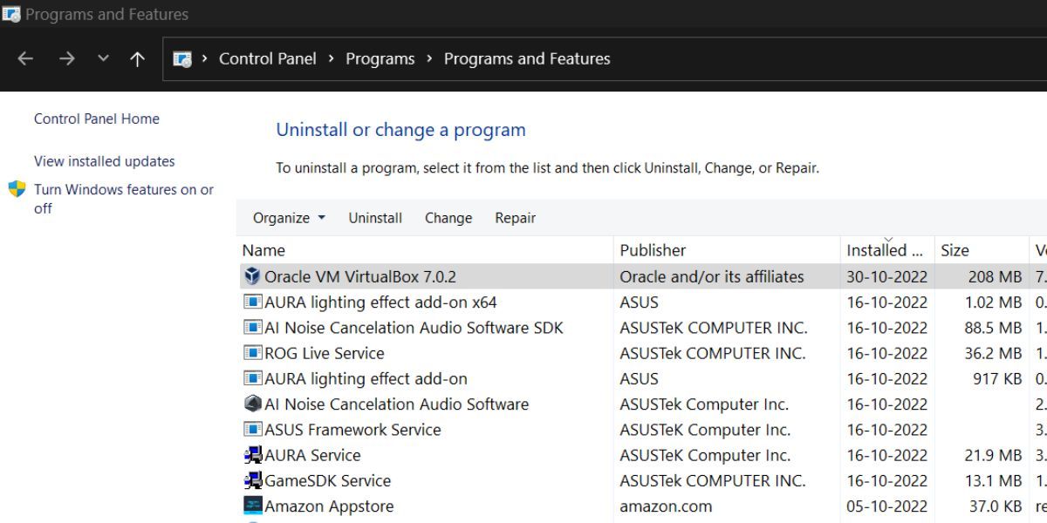Screen dimensions: 1047x523
Task: Click the Amazon Appstore icon
Action: pos(251,506)
